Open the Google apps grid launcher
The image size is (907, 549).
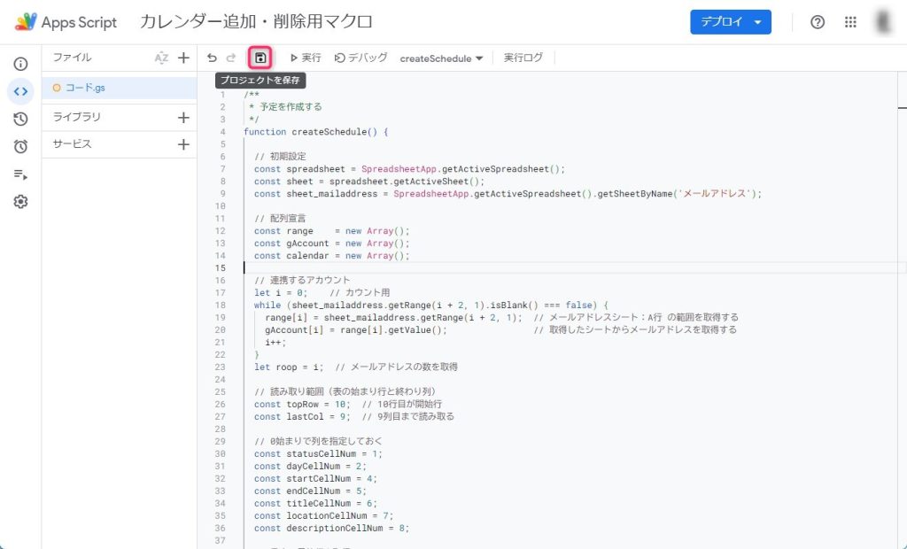850,22
